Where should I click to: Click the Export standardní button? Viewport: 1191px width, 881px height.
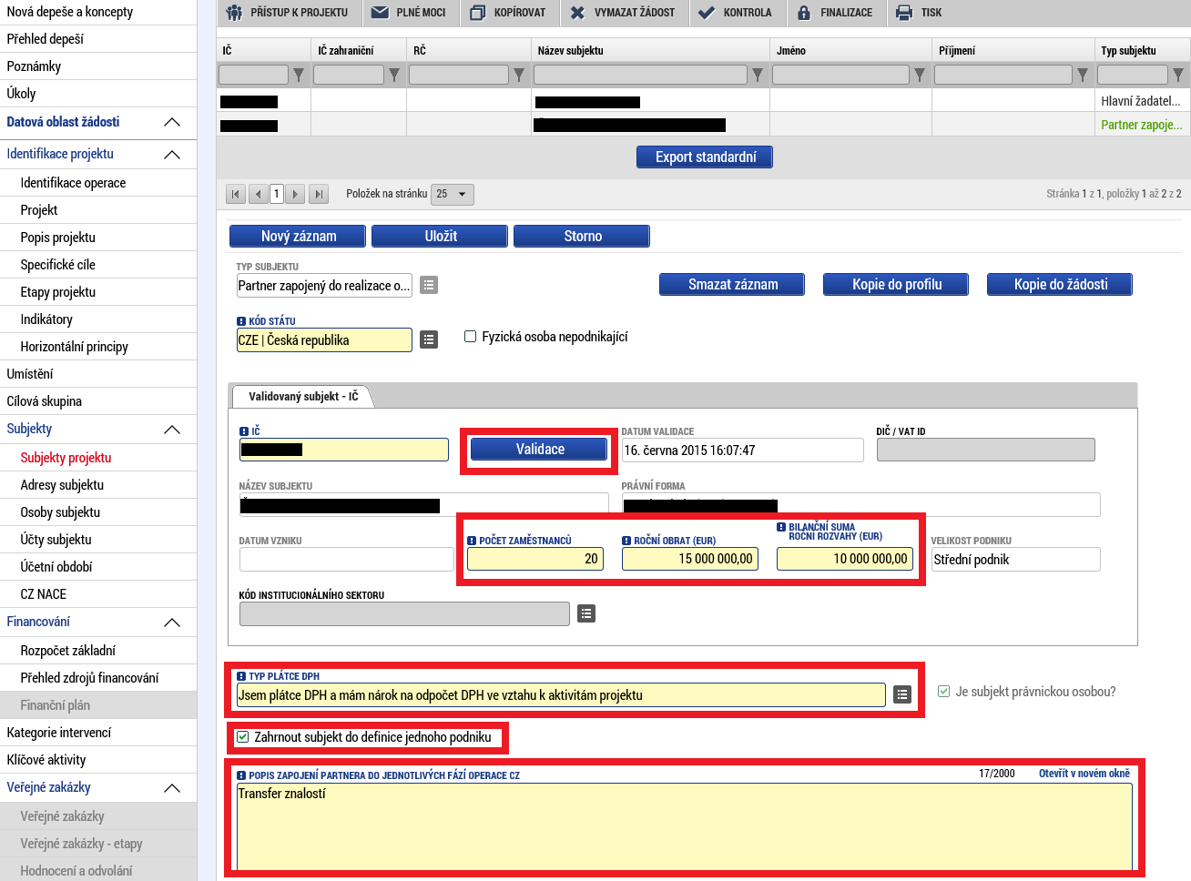(x=706, y=157)
